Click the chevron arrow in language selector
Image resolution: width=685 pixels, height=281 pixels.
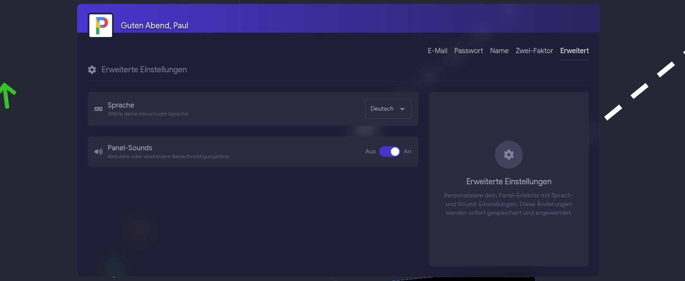[x=402, y=109]
